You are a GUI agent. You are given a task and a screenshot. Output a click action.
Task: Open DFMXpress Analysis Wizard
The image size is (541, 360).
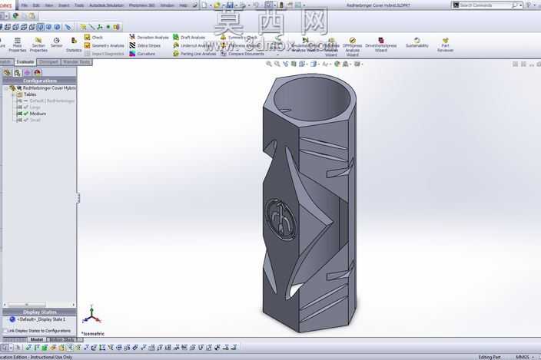pyautogui.click(x=352, y=46)
